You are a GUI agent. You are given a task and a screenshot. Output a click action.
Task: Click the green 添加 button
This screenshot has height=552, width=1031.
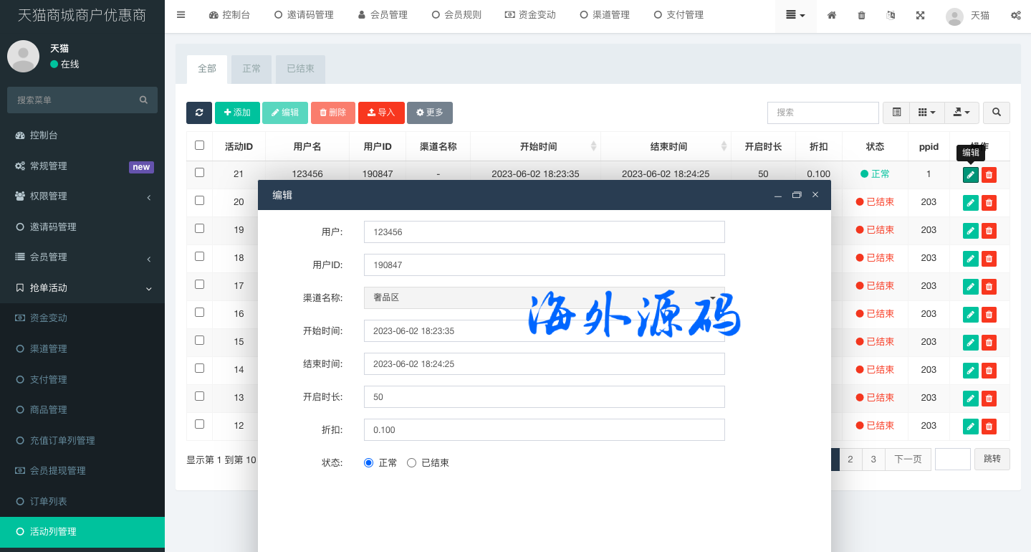pyautogui.click(x=237, y=113)
